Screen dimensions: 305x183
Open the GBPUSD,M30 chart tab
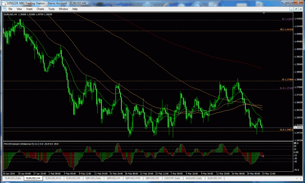point(133,178)
